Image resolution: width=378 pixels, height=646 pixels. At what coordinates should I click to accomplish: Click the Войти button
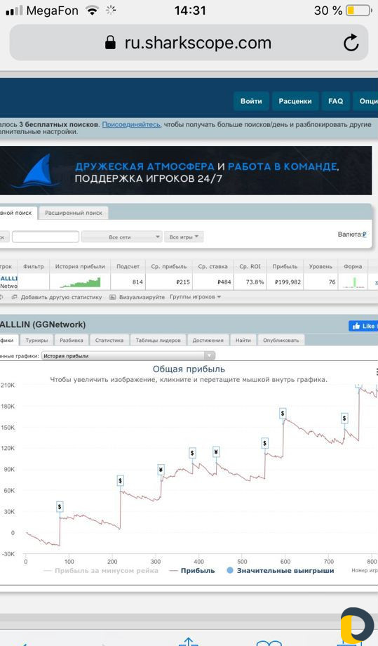click(x=251, y=101)
